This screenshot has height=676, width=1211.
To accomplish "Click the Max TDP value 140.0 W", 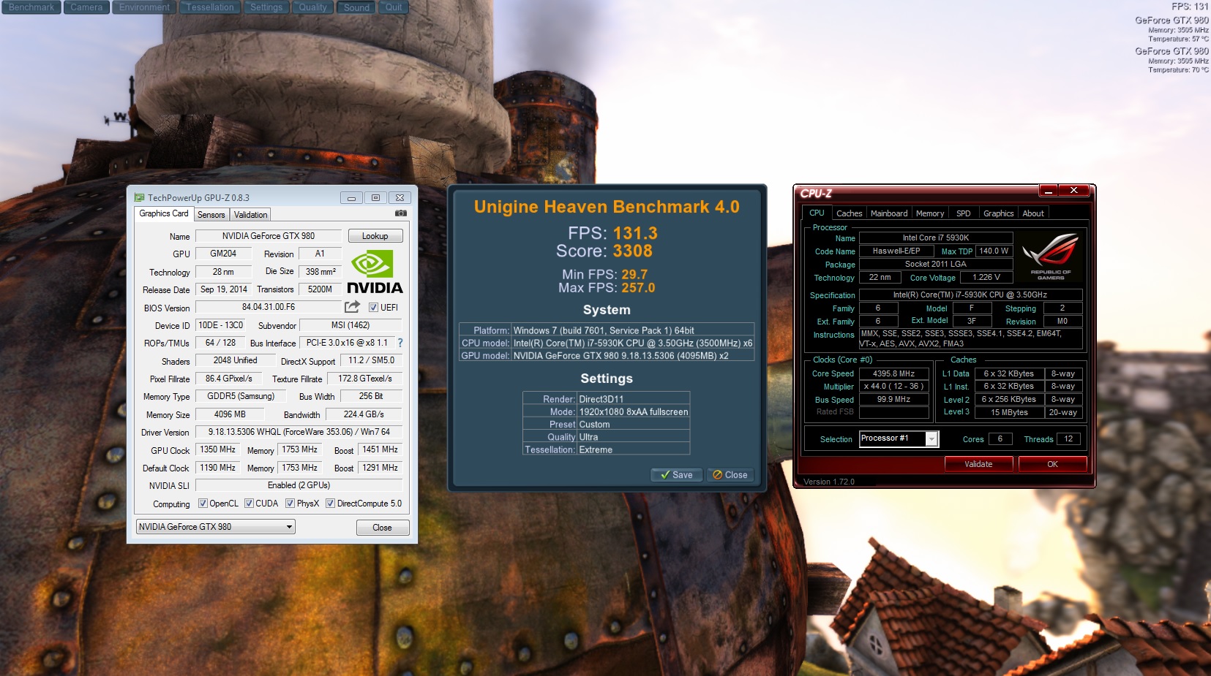I will (x=994, y=251).
